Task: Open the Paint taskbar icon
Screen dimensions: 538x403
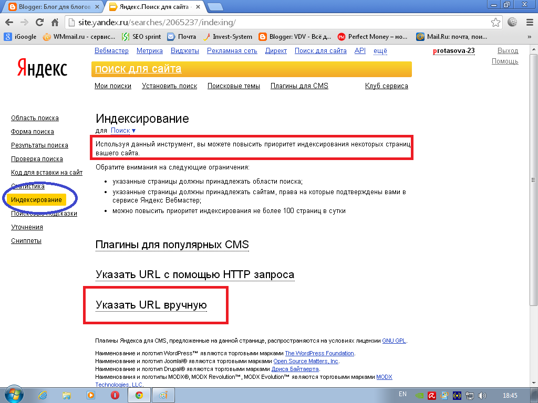Action: (x=163, y=395)
